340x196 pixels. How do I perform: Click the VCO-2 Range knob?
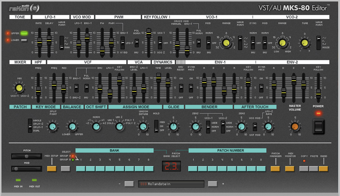282,43
